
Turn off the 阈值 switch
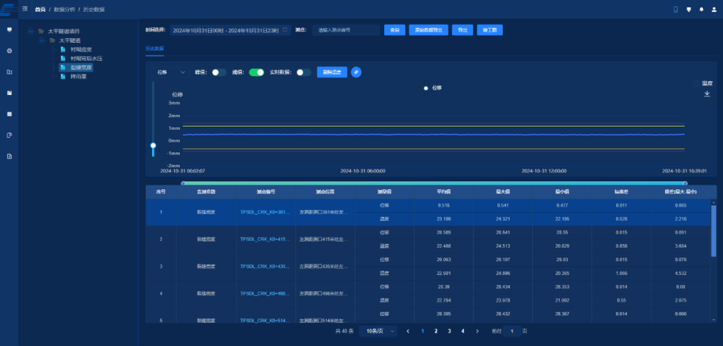pyautogui.click(x=256, y=72)
